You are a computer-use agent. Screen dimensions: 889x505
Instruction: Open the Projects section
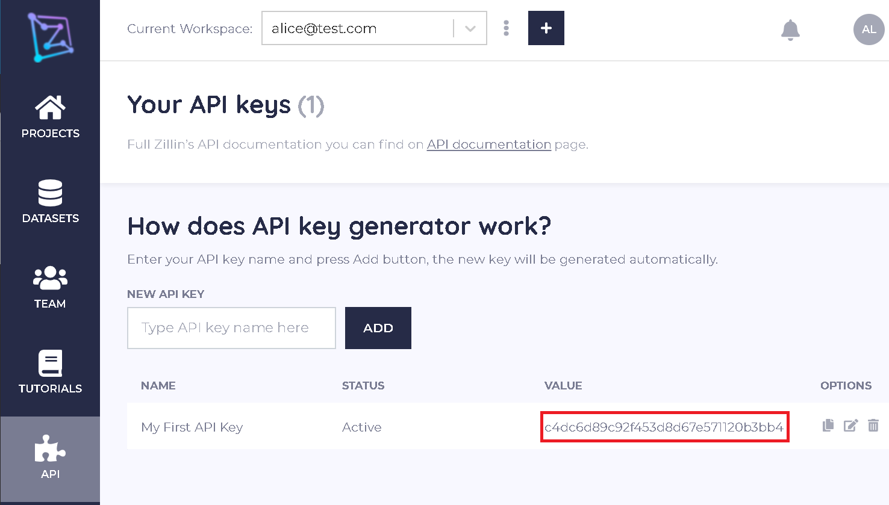click(x=50, y=117)
